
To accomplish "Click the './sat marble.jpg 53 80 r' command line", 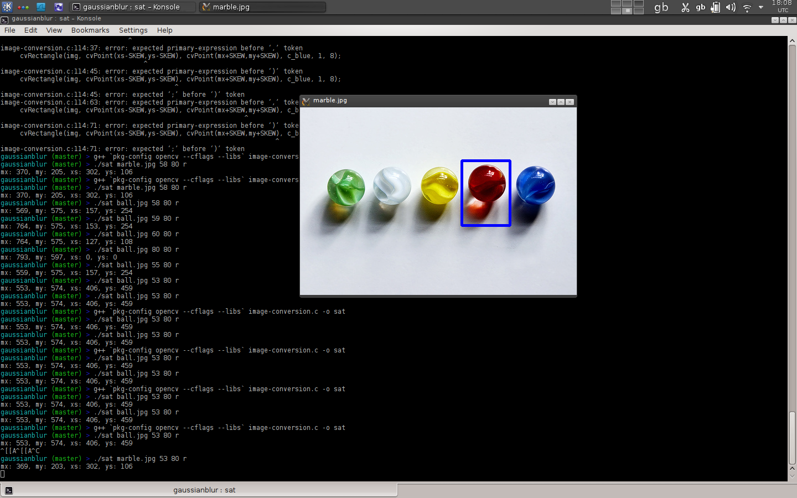I will click(140, 459).
